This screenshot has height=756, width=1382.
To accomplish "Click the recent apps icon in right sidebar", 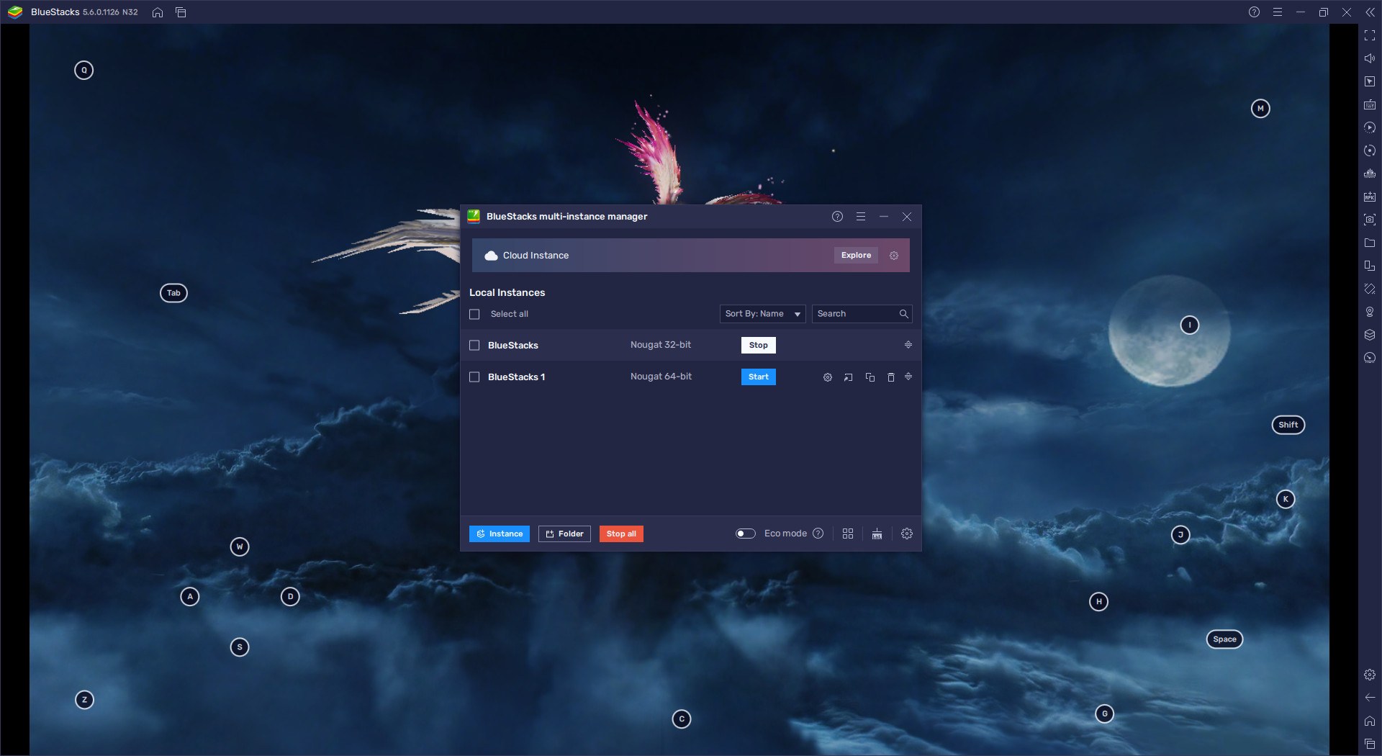I will tap(1370, 744).
